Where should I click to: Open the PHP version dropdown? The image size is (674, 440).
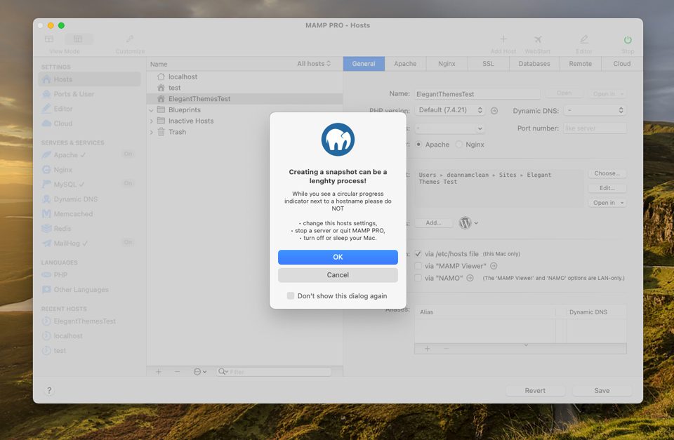pyautogui.click(x=450, y=109)
